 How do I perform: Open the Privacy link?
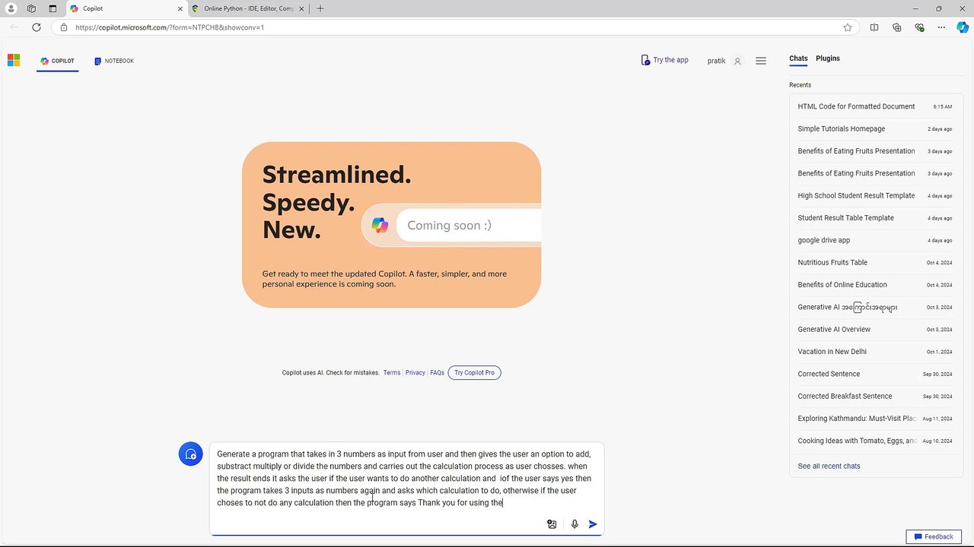pyautogui.click(x=415, y=373)
